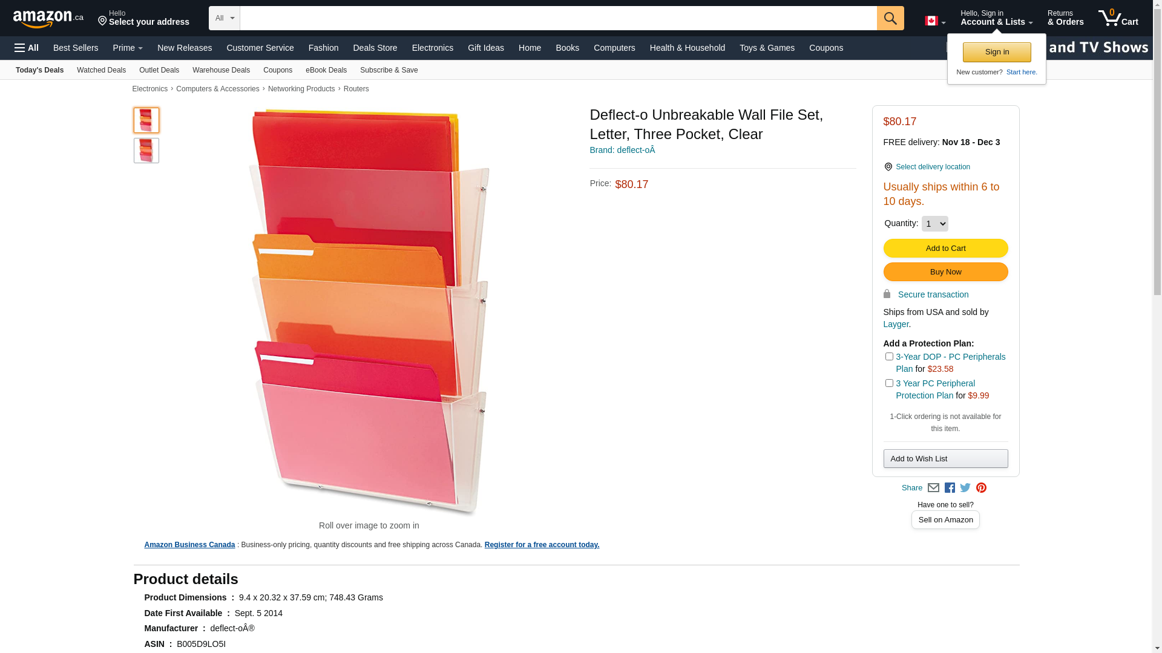
Task: Select the second product thumbnail image
Action: tap(146, 151)
